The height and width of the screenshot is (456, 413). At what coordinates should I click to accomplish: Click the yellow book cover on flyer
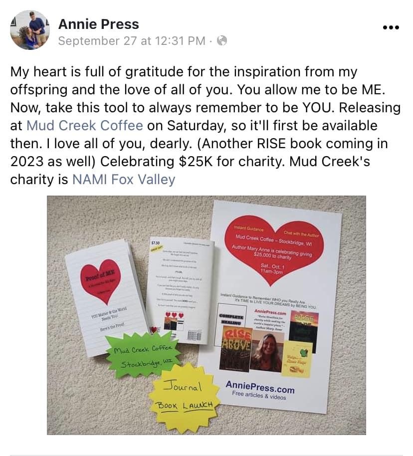(x=297, y=359)
